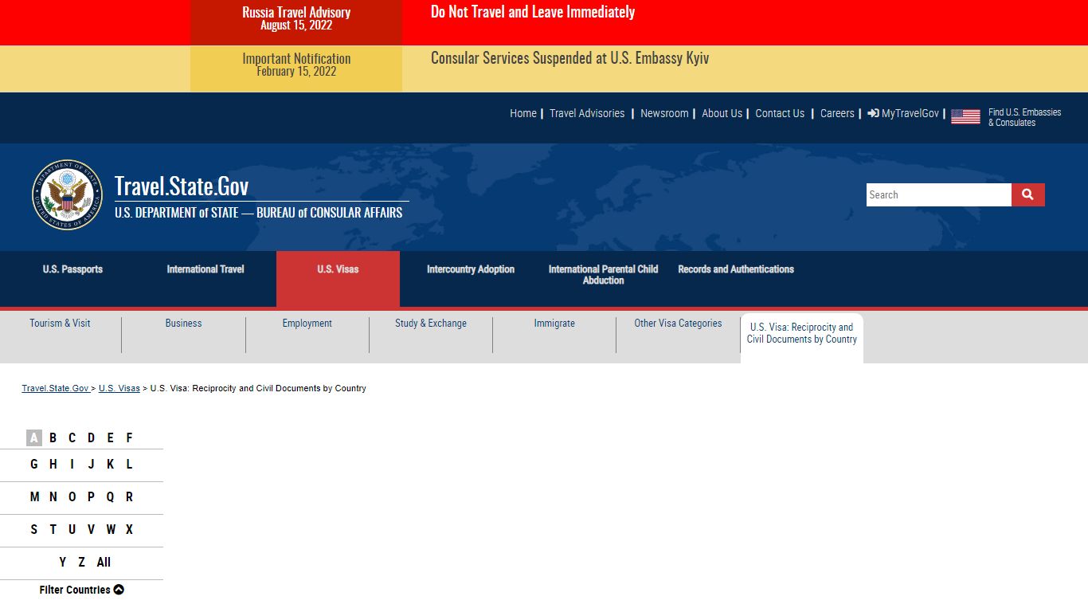This screenshot has height=612, width=1088.
Task: Focus the Search input field
Action: (x=939, y=194)
